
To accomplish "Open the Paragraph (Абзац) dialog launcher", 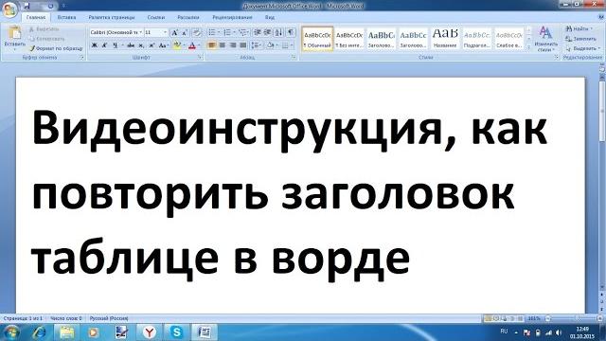I will pos(294,57).
